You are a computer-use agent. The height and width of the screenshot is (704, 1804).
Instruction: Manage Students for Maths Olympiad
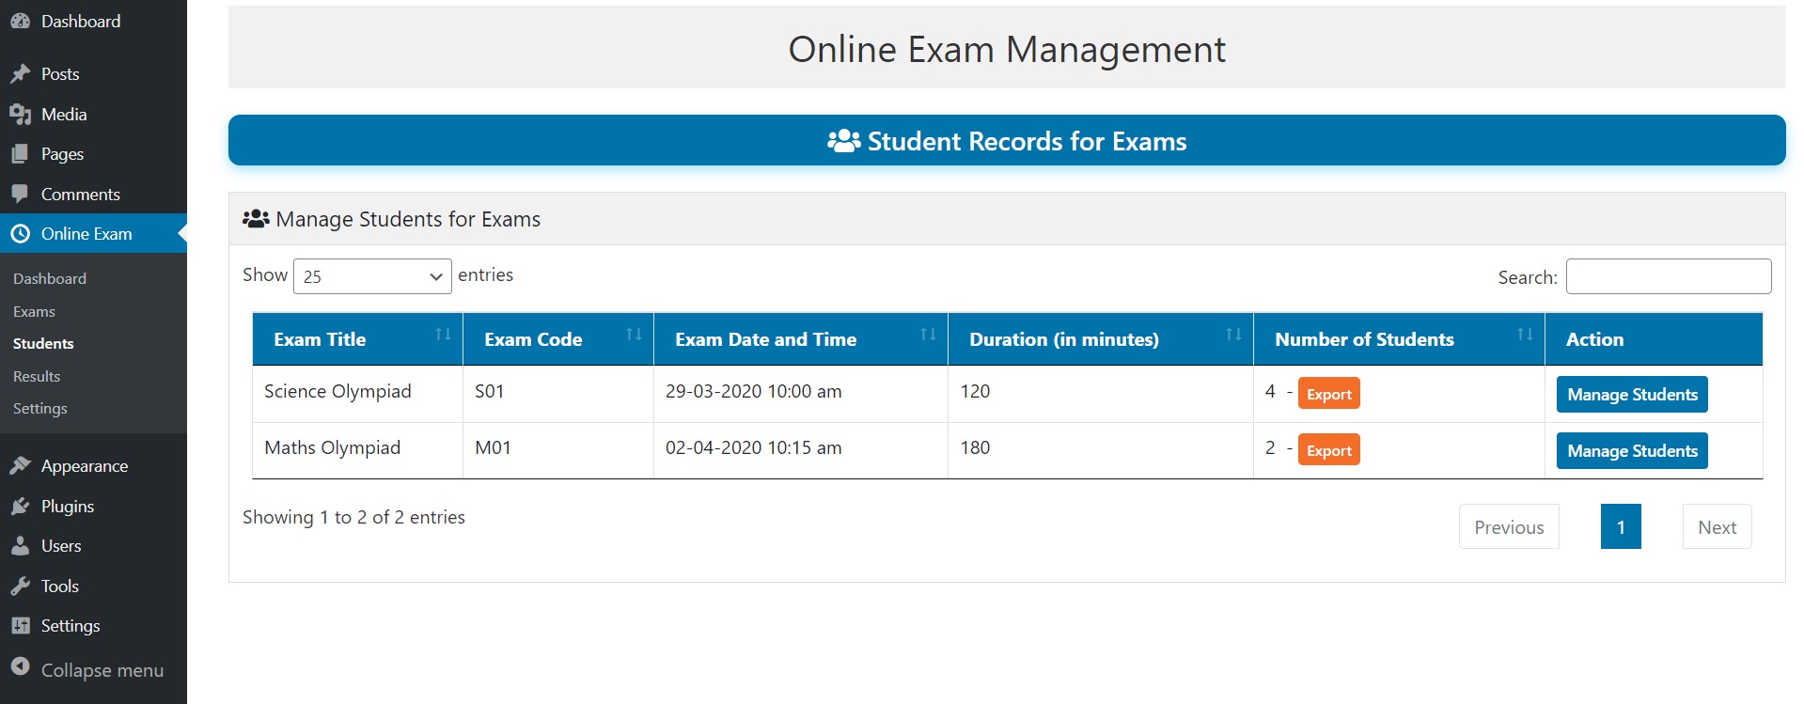coord(1632,451)
